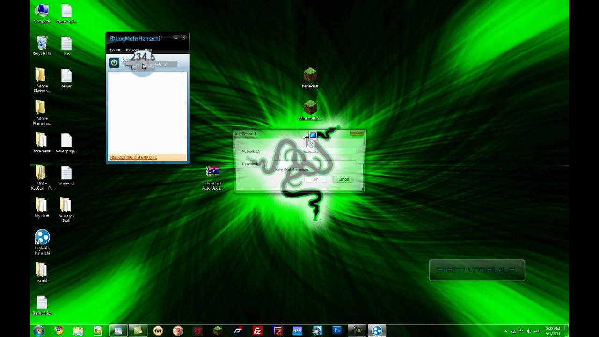
Task: Select the Minecraft desktop icon
Action: [x=310, y=78]
